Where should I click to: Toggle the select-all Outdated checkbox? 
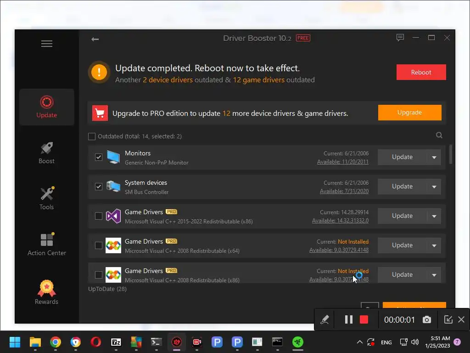(92, 137)
